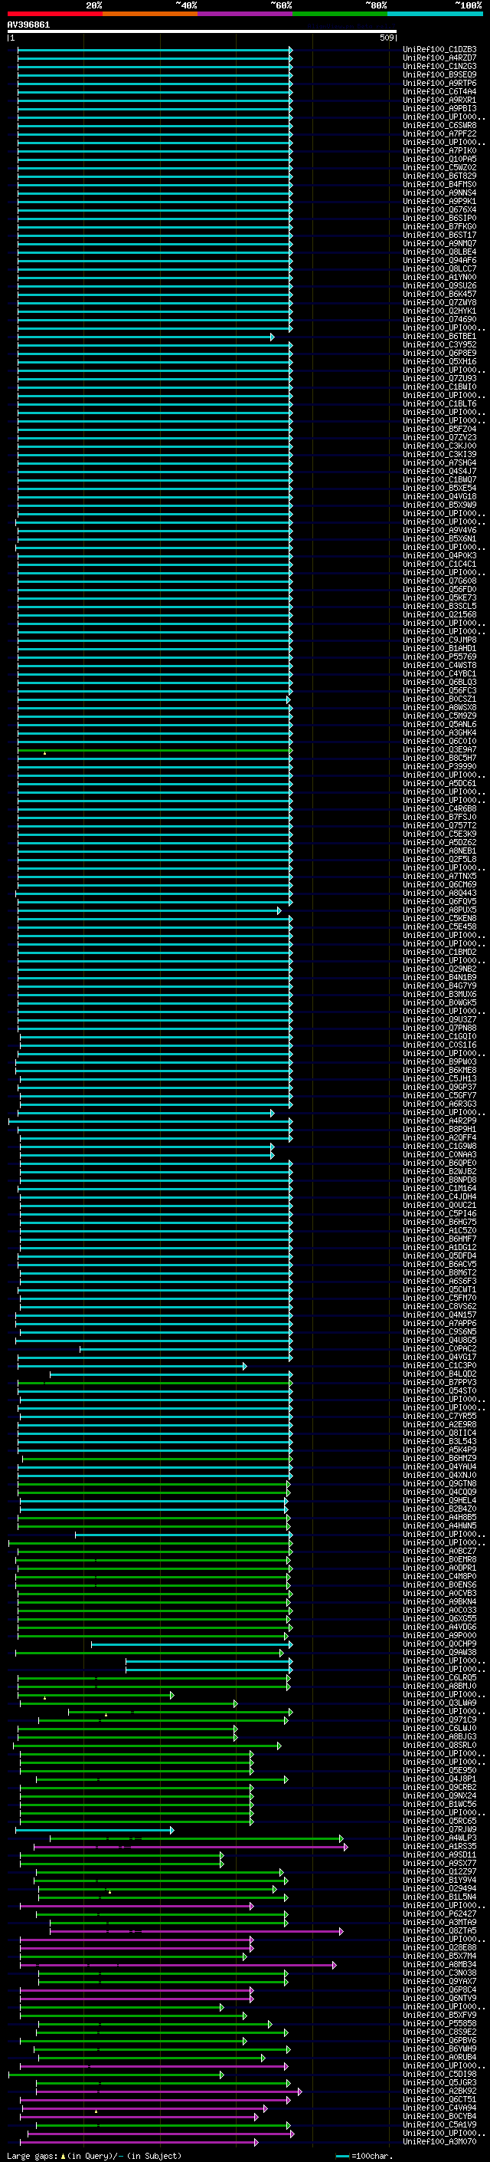
Task: Open hit UniRef100_C1DZB3
Action: (439, 50)
